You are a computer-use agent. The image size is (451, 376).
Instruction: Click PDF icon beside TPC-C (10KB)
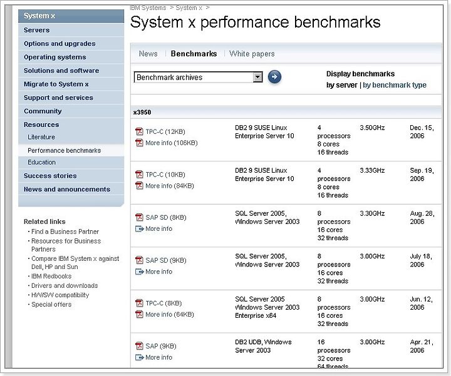139,175
